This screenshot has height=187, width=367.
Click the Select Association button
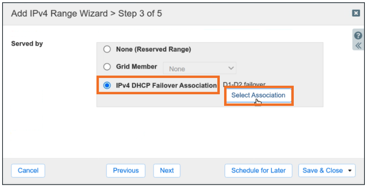[258, 95]
